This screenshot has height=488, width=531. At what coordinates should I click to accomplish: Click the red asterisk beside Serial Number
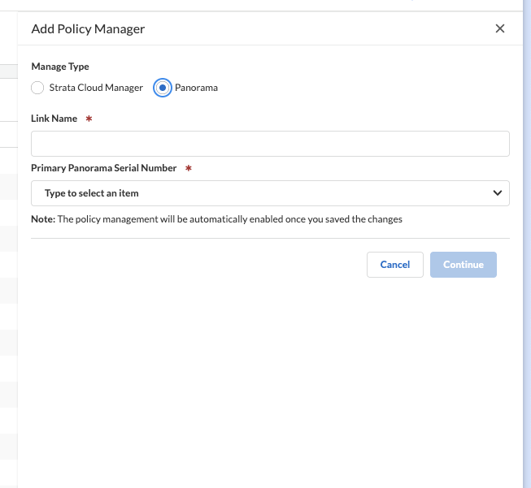pos(189,168)
